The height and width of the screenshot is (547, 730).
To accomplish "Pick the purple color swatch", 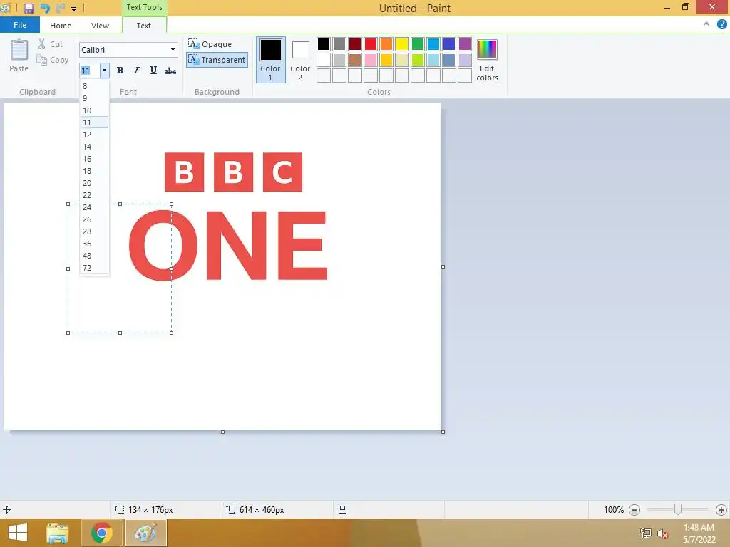I will pyautogui.click(x=465, y=44).
